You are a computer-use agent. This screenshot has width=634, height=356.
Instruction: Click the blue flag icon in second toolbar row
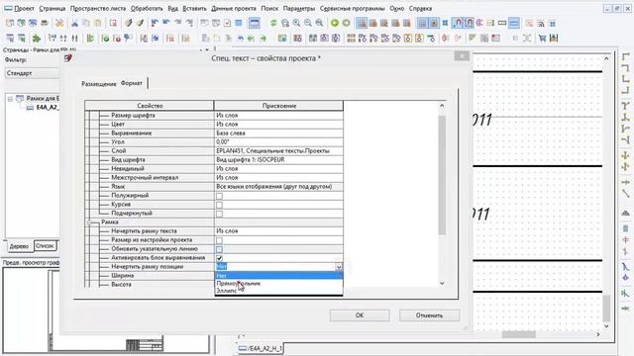click(128, 39)
